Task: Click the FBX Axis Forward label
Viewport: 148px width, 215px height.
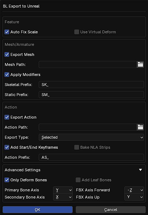Action: coord(93,190)
